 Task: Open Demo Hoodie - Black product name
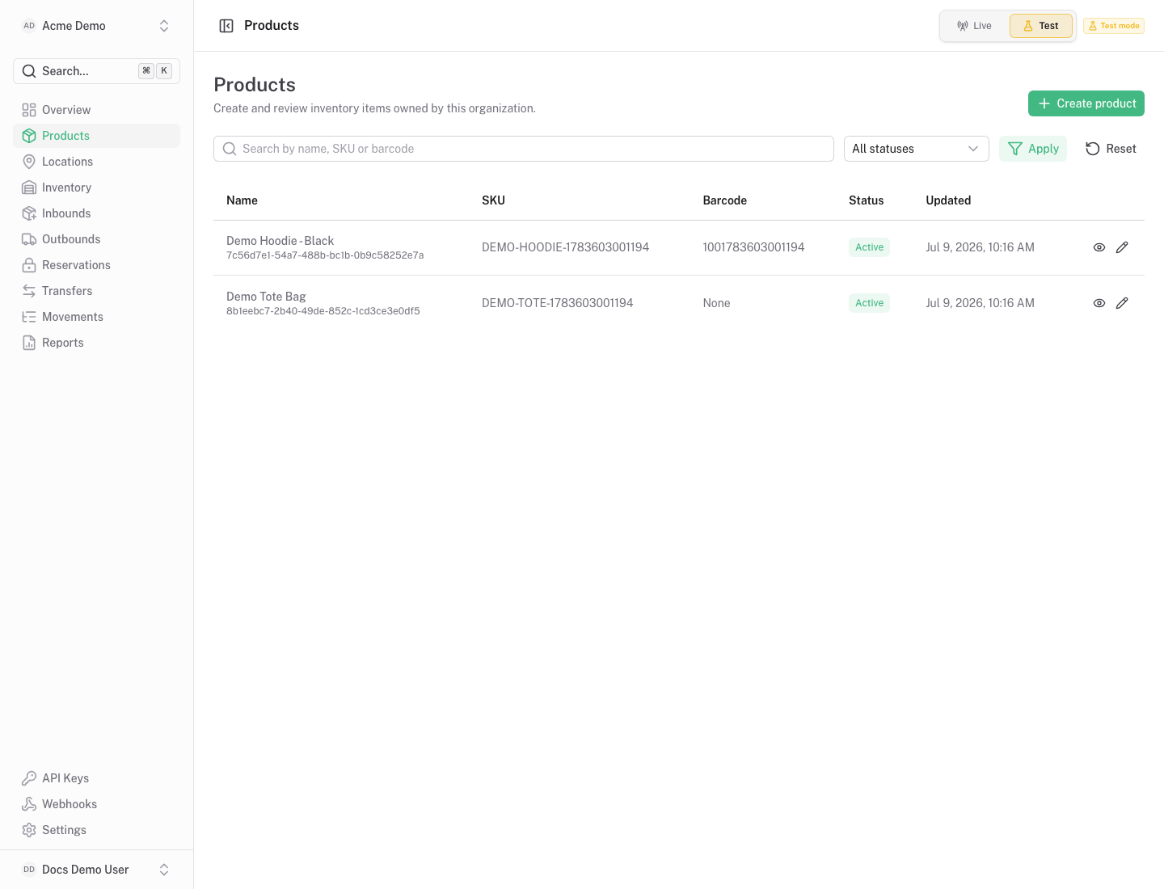pos(280,241)
